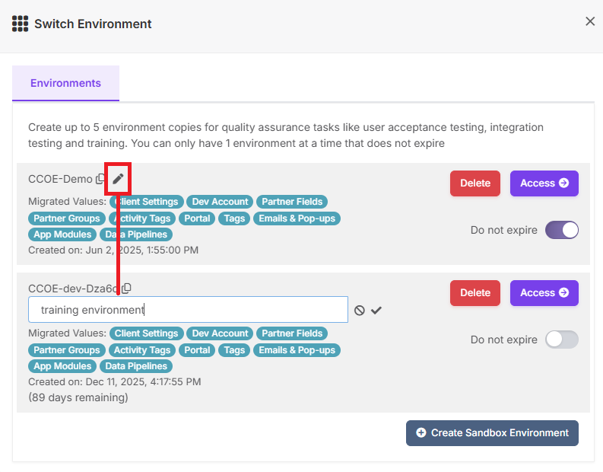Copy the CCOE-dev-Dza6c environment name

click(126, 288)
